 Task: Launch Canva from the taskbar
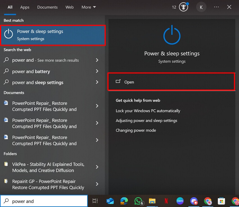[x=180, y=201]
